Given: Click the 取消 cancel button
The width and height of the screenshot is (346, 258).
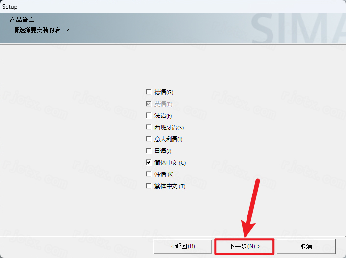Looking at the screenshot, I should (306, 246).
